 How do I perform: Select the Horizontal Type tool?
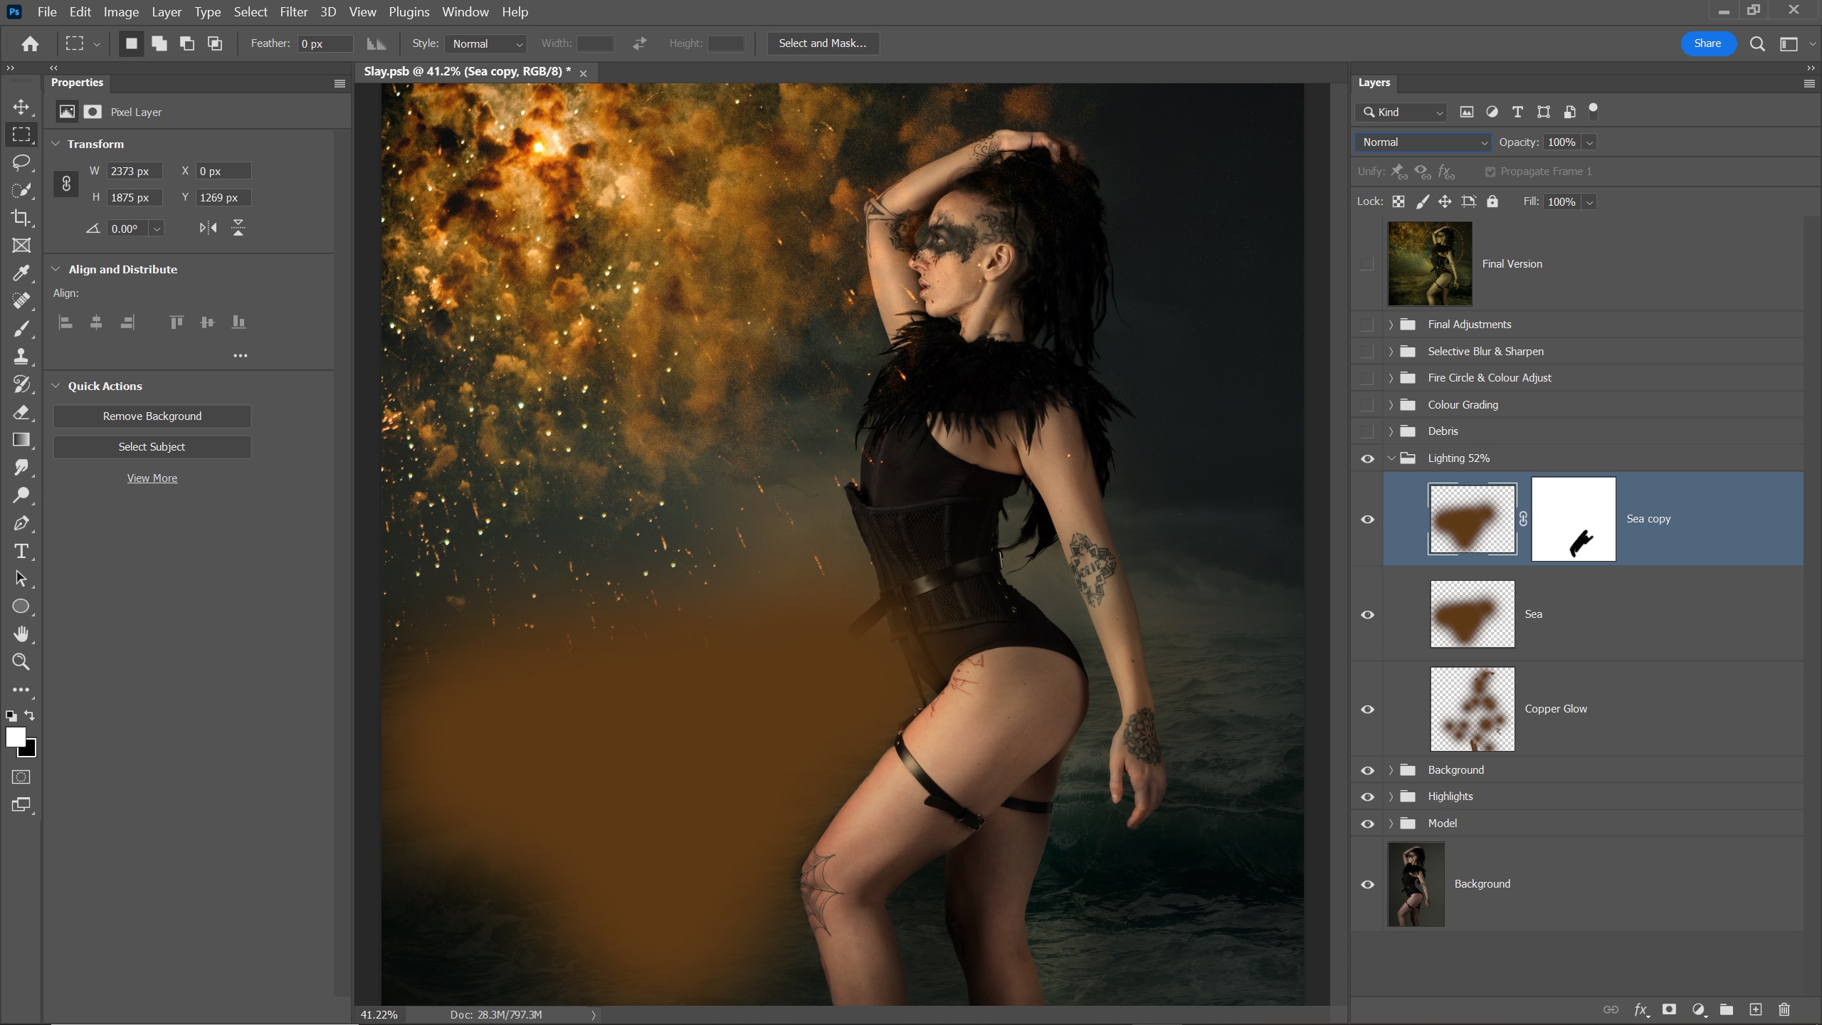click(21, 551)
